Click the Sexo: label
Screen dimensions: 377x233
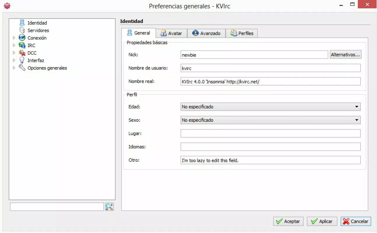pyautogui.click(x=134, y=120)
